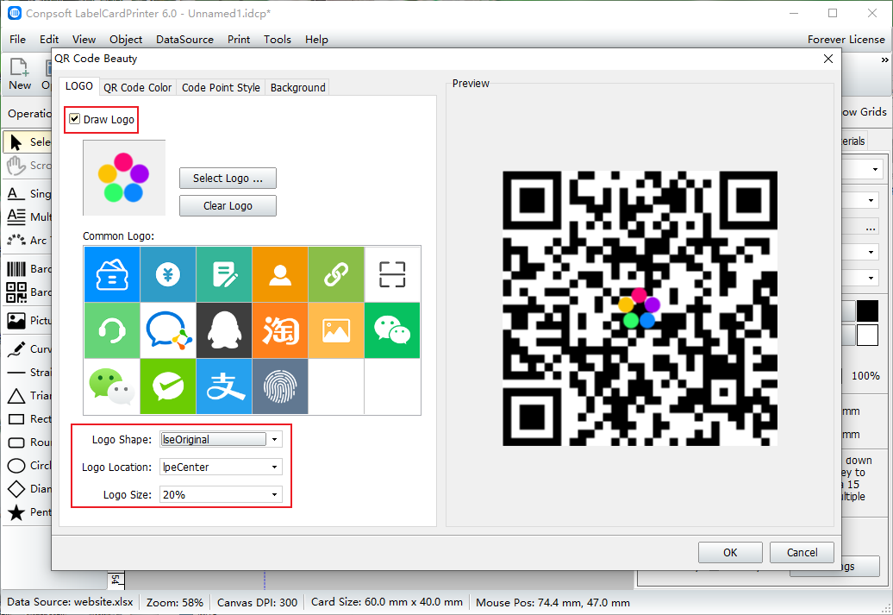The height and width of the screenshot is (615, 893).
Task: Close the QR Code Beauty dialog
Action: point(828,59)
